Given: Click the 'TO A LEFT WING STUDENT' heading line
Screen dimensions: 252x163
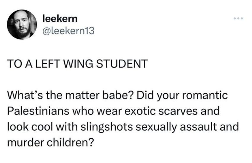Looking at the screenshot, I should [x=77, y=64].
